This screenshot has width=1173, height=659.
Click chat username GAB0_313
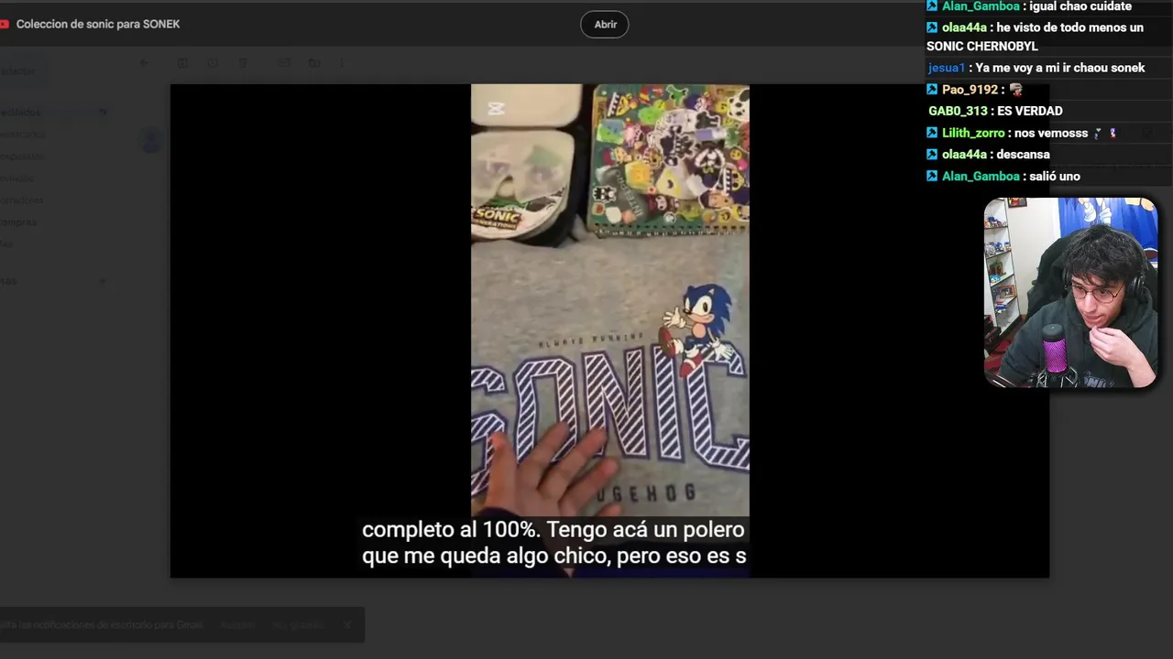958,111
